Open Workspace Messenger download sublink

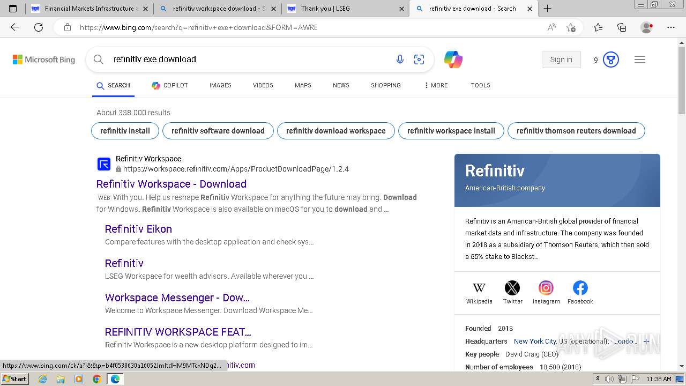pyautogui.click(x=177, y=298)
